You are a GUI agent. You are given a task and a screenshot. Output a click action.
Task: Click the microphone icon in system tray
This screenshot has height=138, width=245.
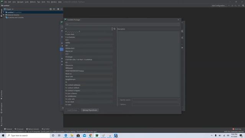(216, 135)
